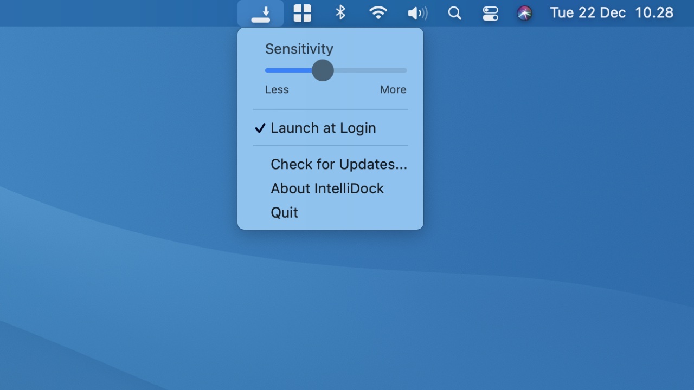
Task: Click the date and time display
Action: pyautogui.click(x=611, y=12)
